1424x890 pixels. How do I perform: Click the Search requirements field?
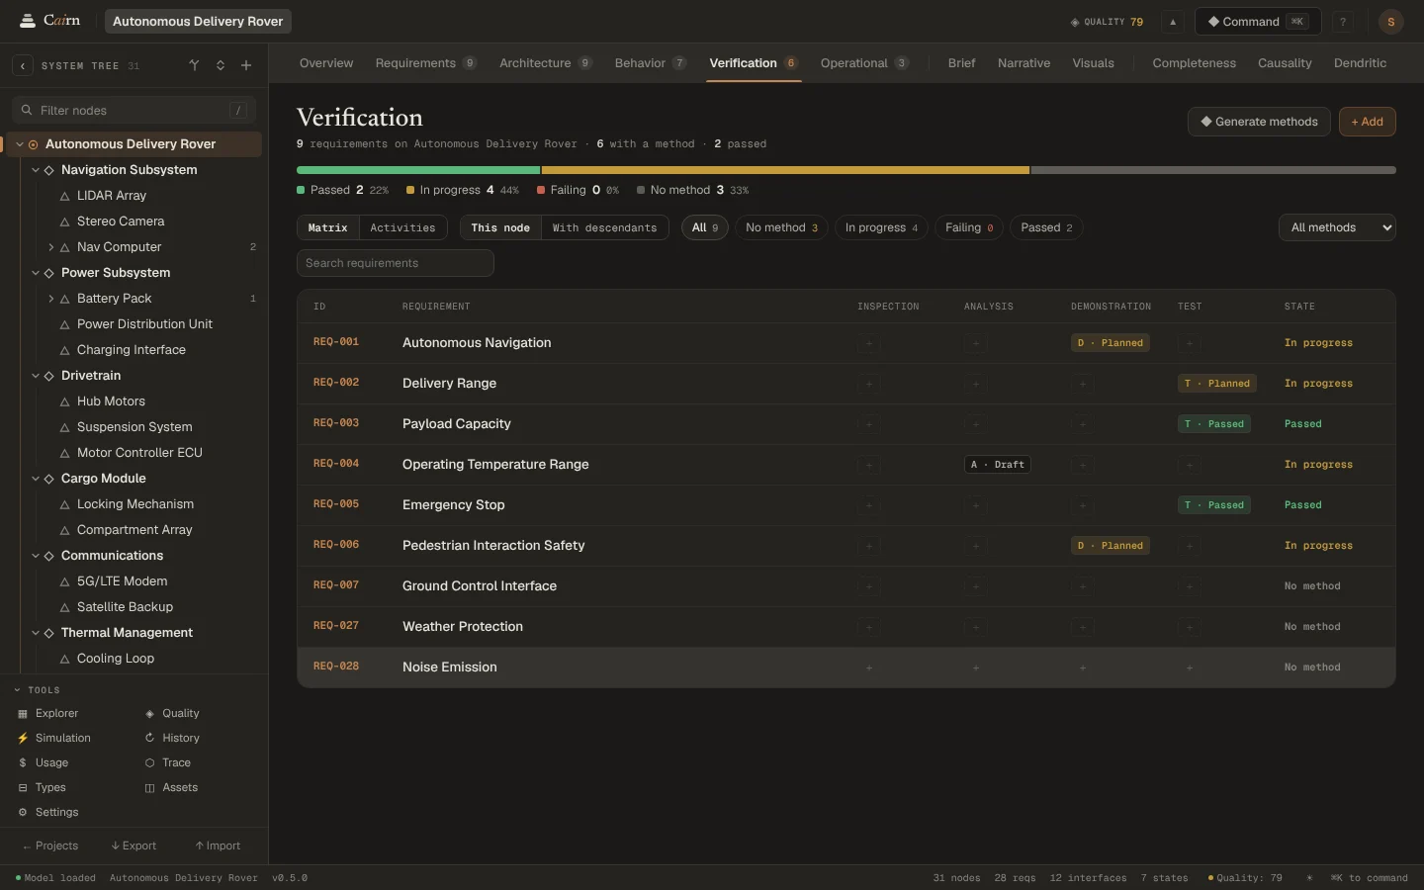point(396,263)
